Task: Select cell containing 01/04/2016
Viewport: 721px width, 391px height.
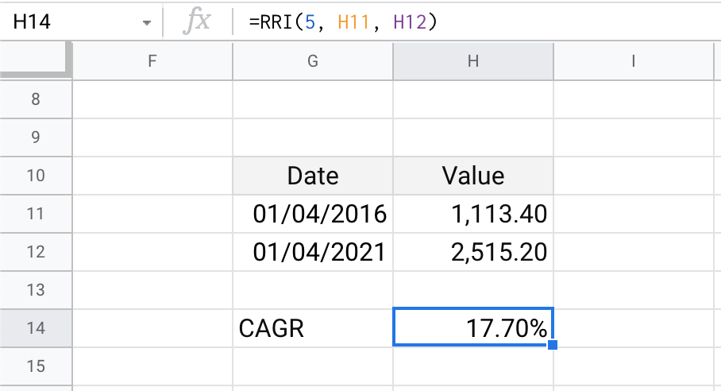Action: 313,214
